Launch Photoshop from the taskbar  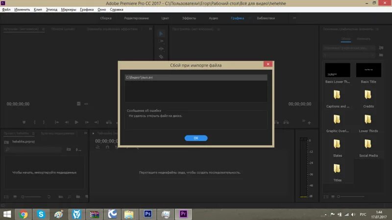(x=148, y=214)
